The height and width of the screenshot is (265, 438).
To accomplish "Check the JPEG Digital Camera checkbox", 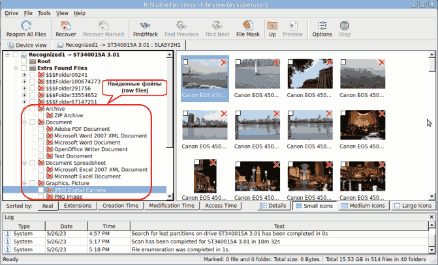I will [x=41, y=189].
